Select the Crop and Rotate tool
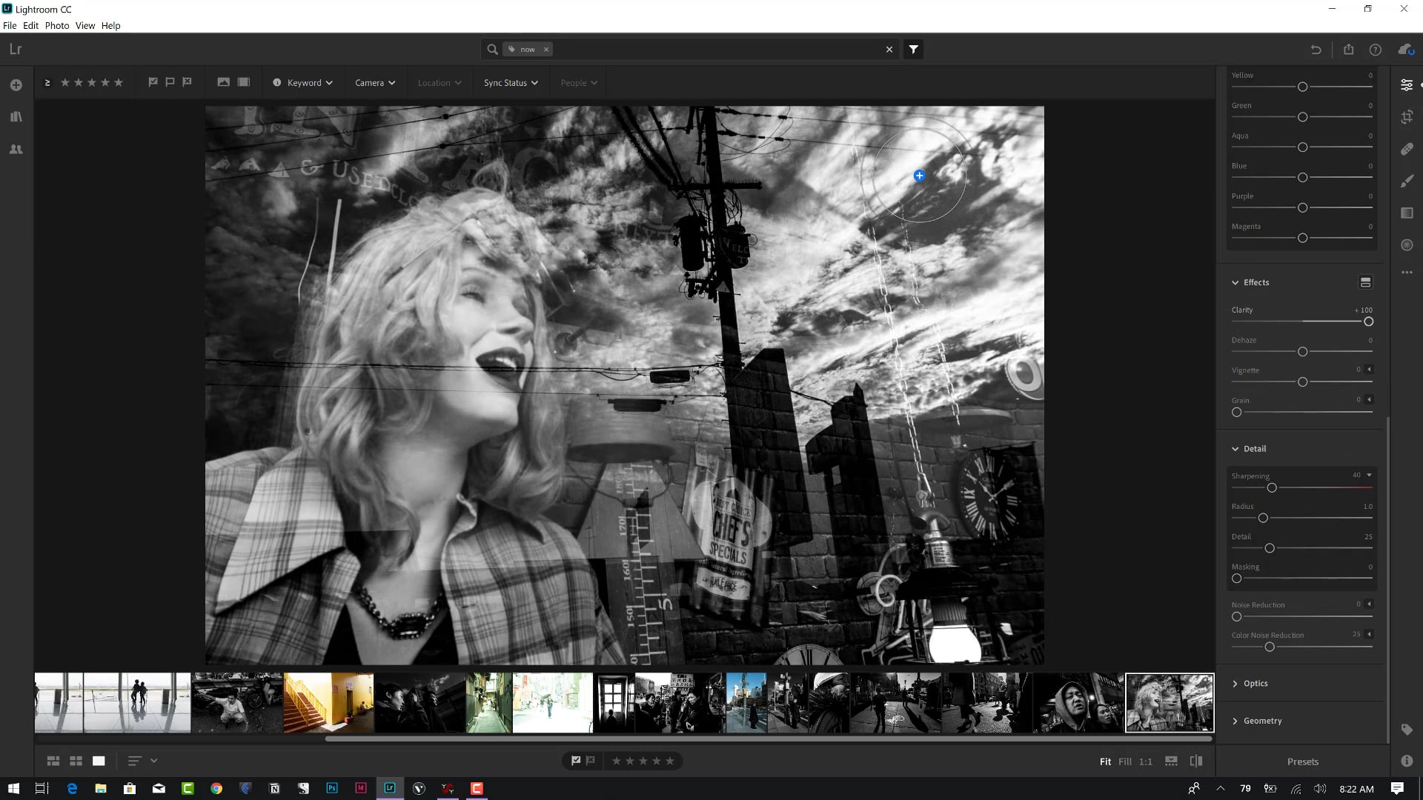The width and height of the screenshot is (1423, 800). click(1407, 117)
